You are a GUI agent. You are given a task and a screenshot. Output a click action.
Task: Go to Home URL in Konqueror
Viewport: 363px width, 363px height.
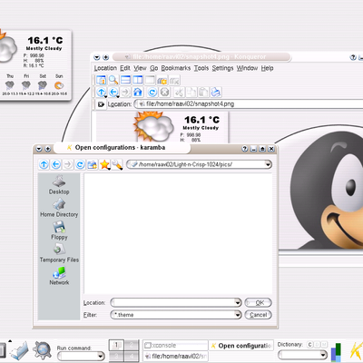[x=138, y=92]
